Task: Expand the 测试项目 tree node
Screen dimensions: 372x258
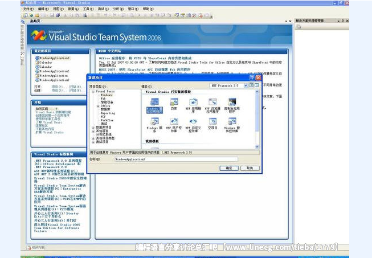Action: click(x=93, y=142)
